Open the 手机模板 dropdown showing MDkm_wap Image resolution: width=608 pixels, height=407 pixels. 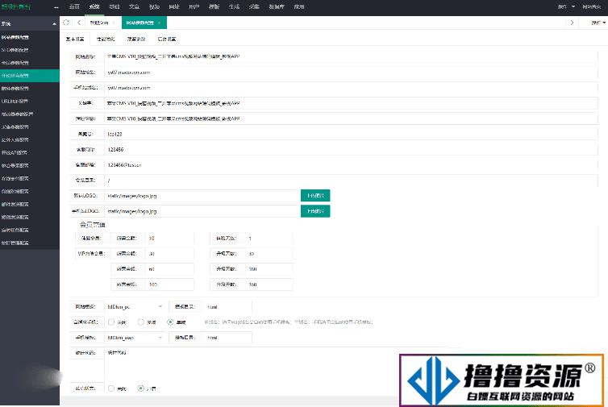point(135,338)
